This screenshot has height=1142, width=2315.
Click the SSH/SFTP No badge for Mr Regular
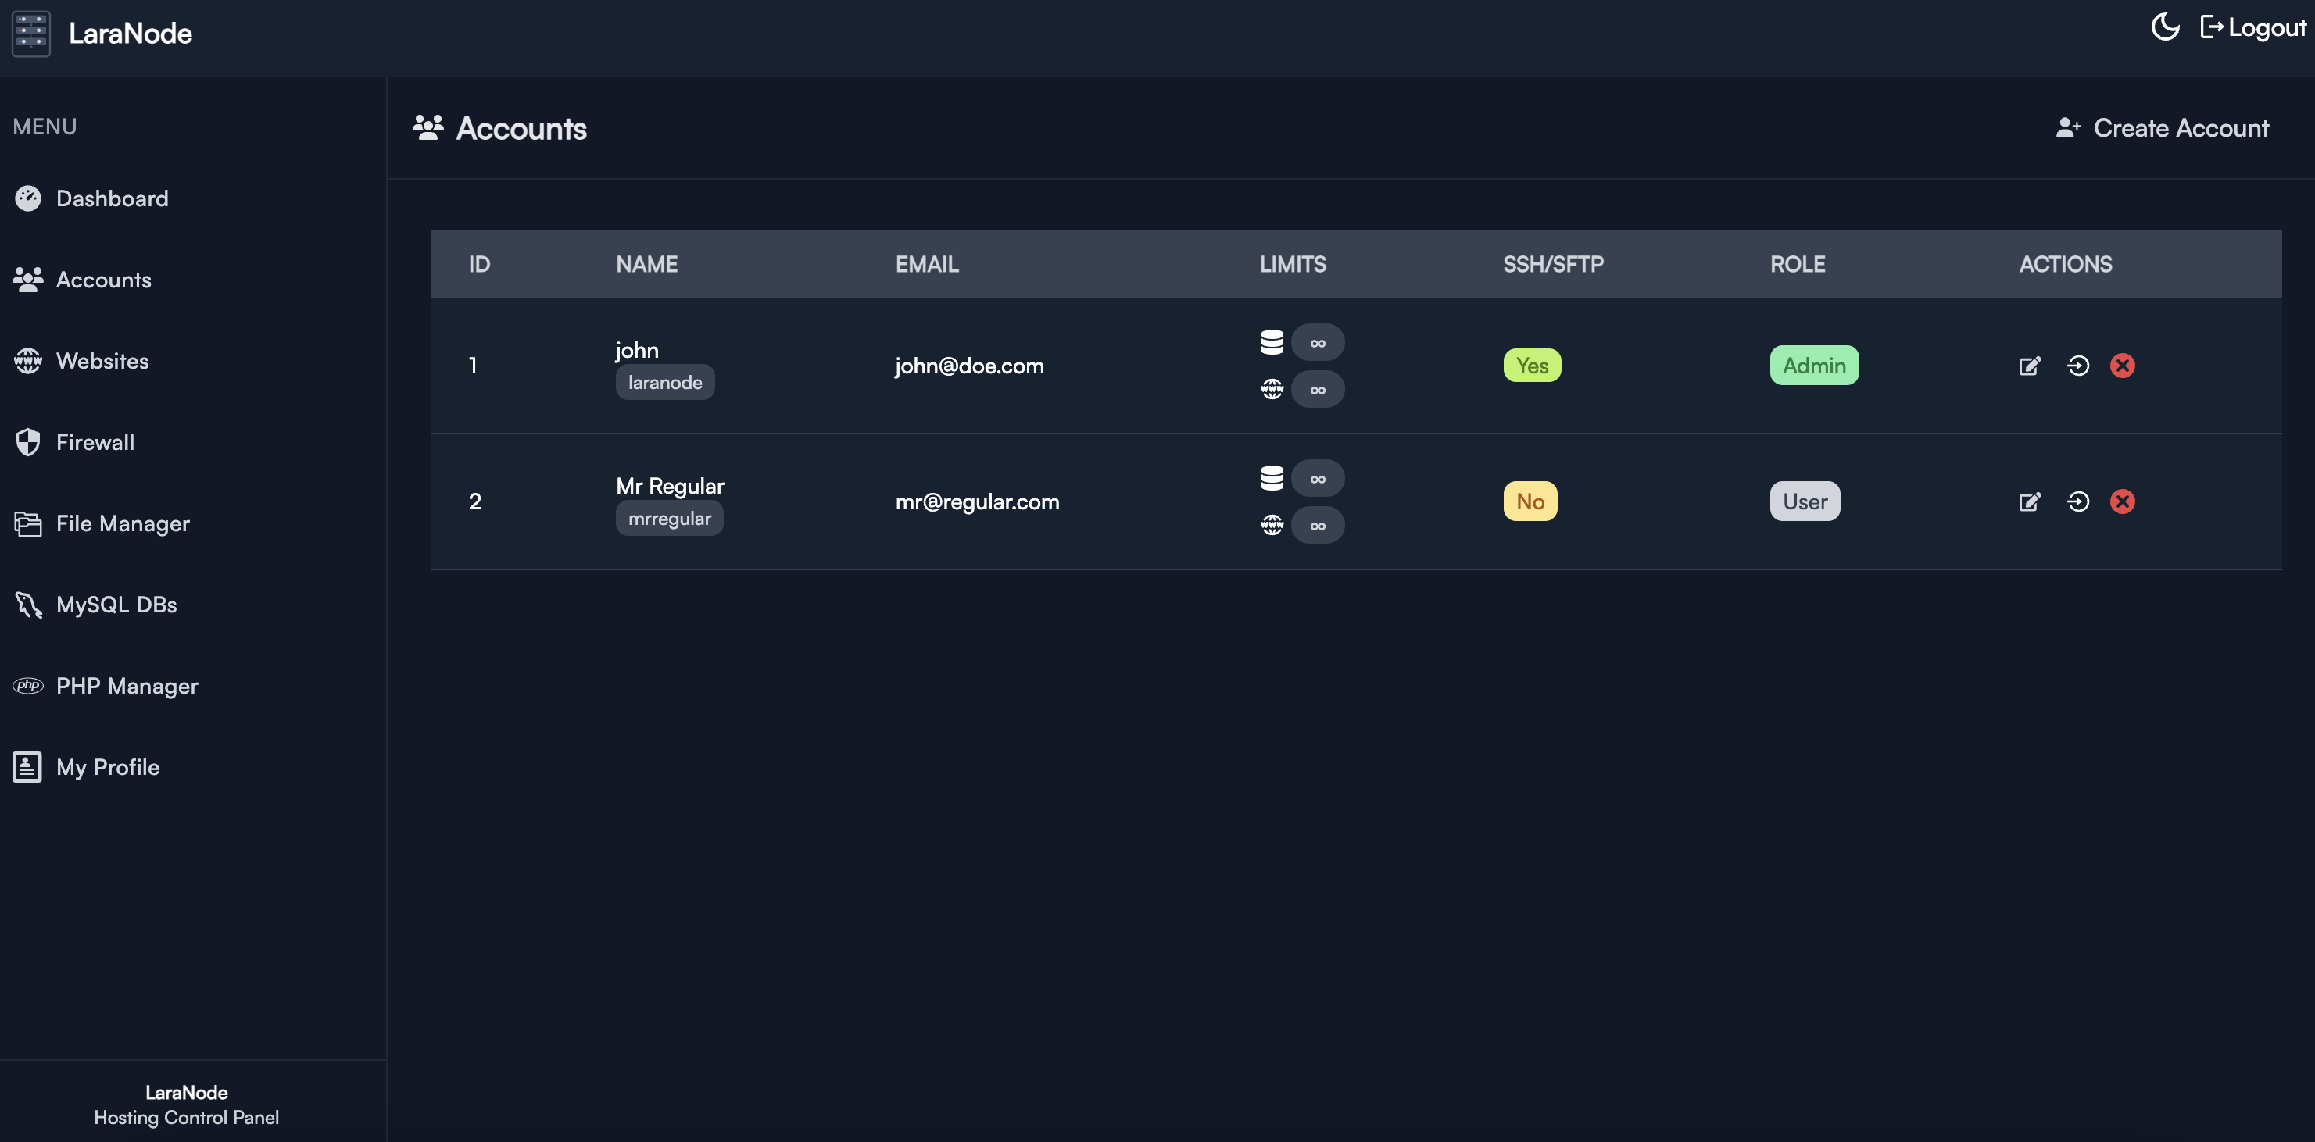tap(1530, 501)
